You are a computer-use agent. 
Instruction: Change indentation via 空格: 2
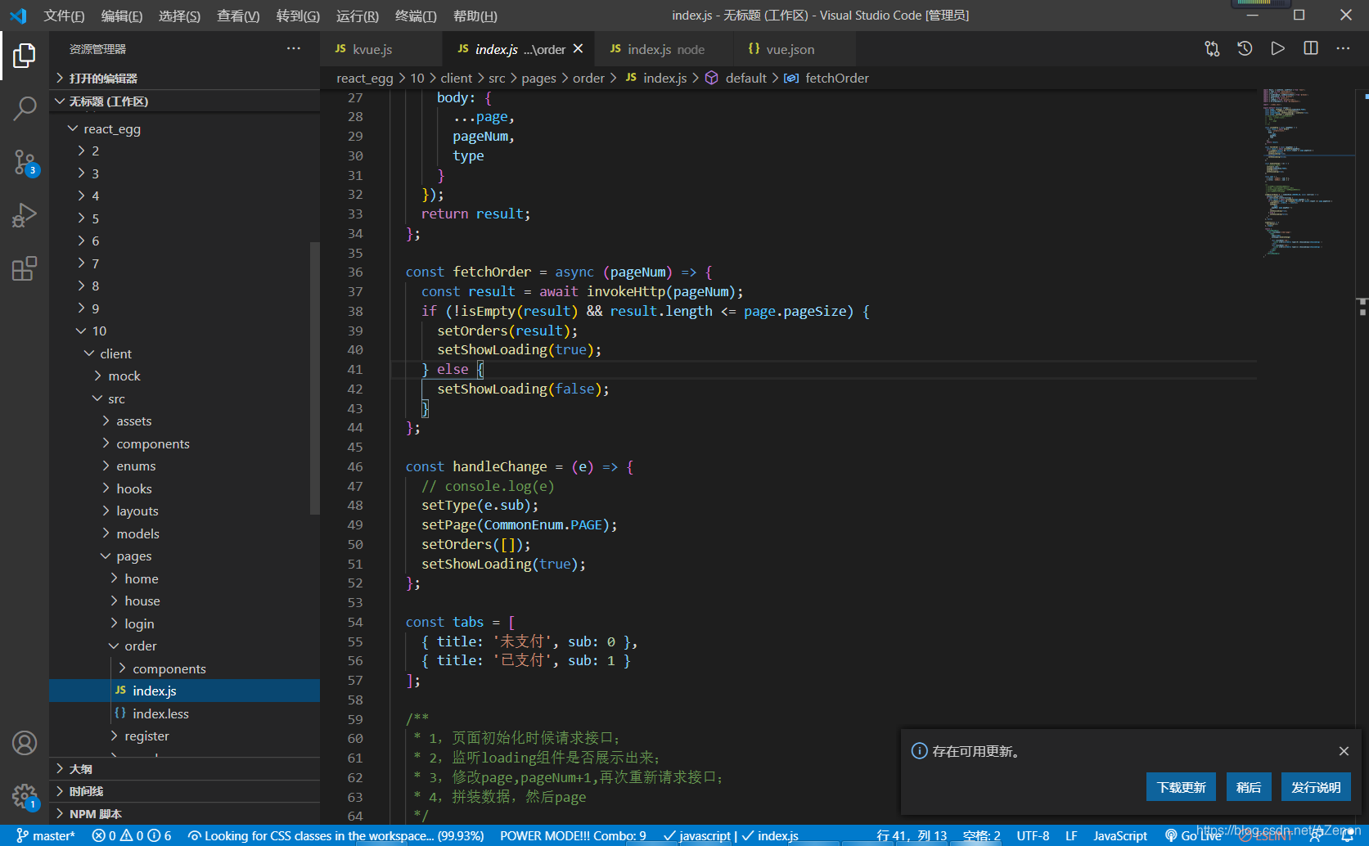click(x=981, y=835)
